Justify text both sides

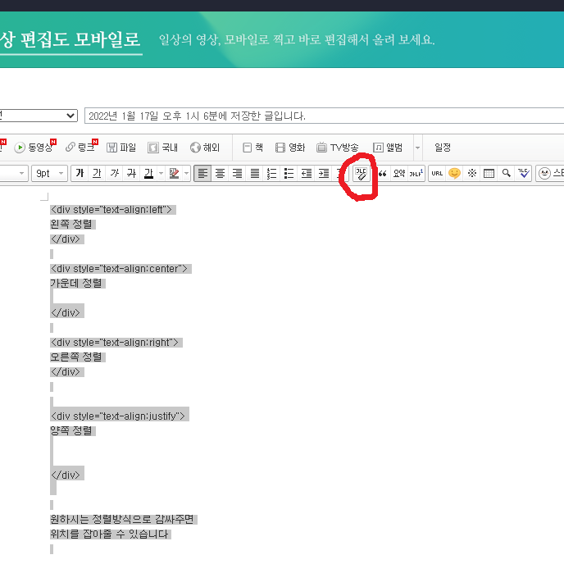point(255,173)
